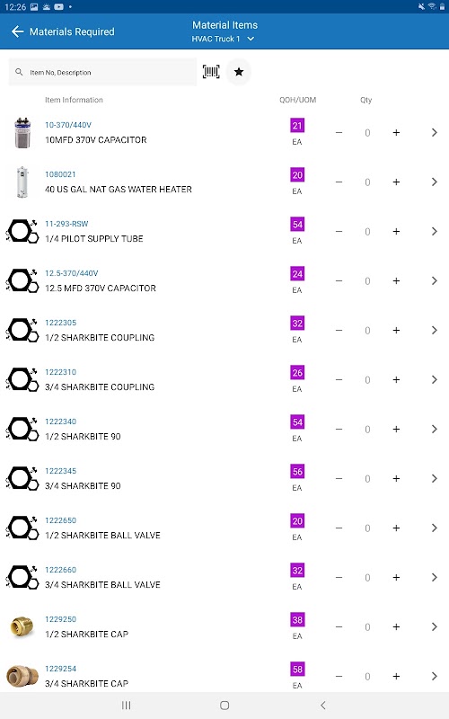Tap the purple QOH badge showing 20 for 1/2 SHARKBITE BALL VALVE
The image size is (449, 719).
(x=297, y=521)
